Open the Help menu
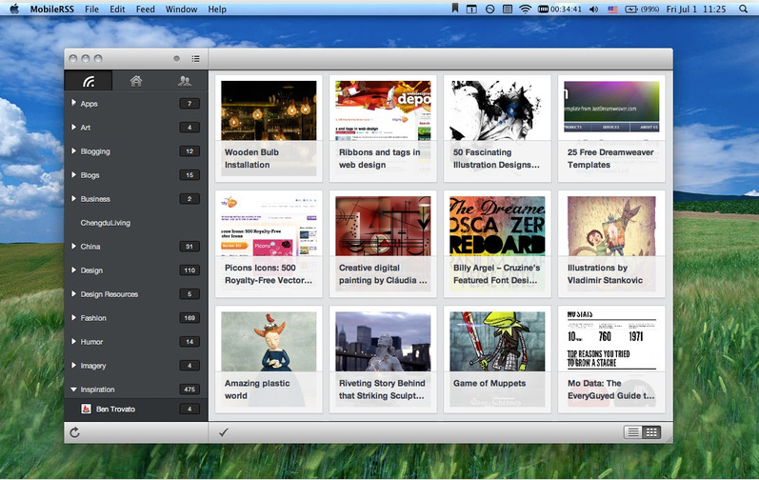759x480 pixels. 217,10
